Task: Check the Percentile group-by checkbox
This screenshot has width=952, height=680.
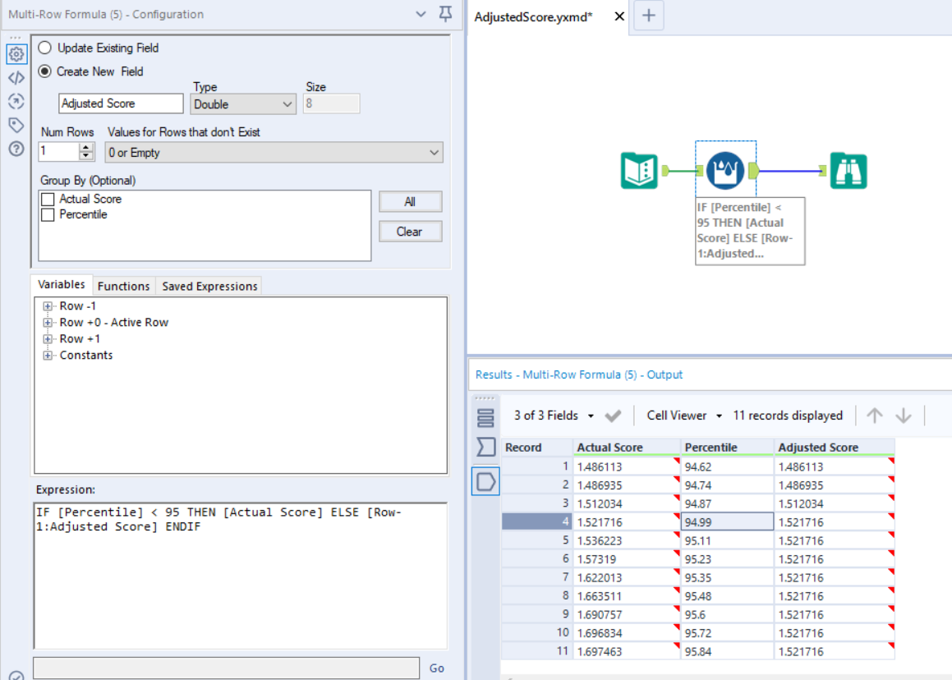Action: pyautogui.click(x=47, y=214)
